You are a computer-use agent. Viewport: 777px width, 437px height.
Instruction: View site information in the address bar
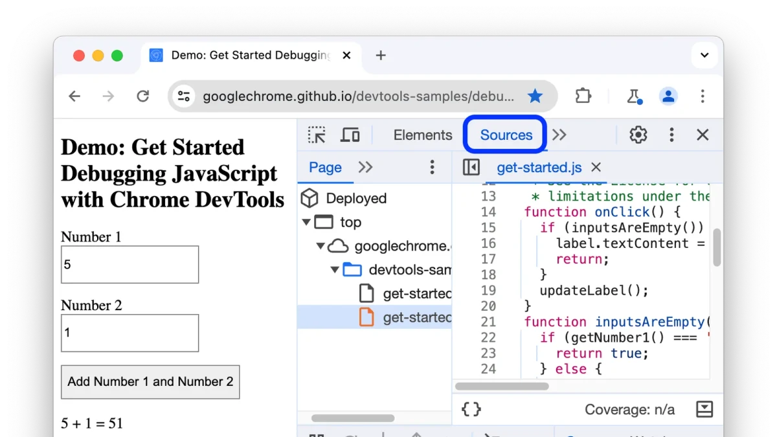[x=184, y=96]
